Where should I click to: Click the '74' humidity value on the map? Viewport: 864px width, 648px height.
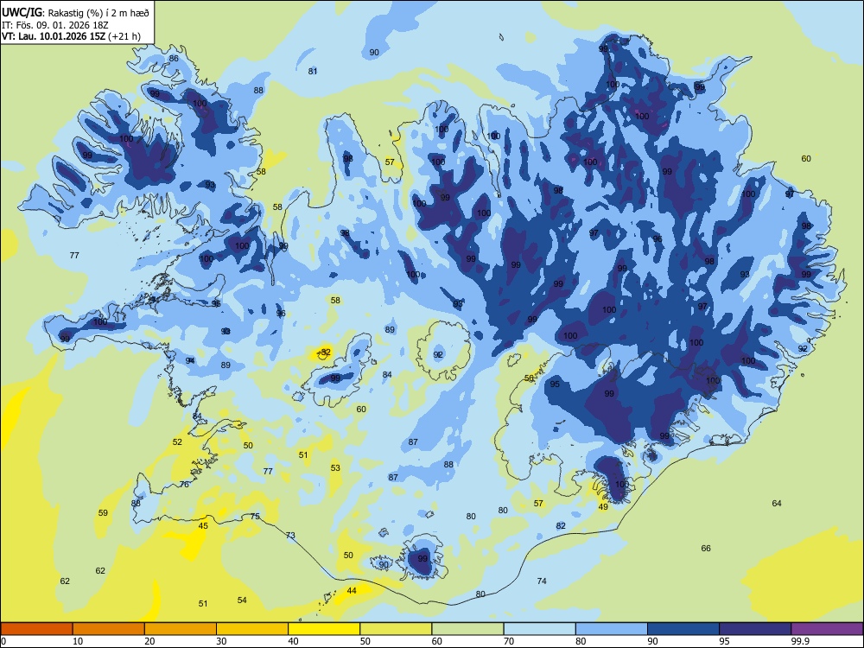pyautogui.click(x=542, y=581)
